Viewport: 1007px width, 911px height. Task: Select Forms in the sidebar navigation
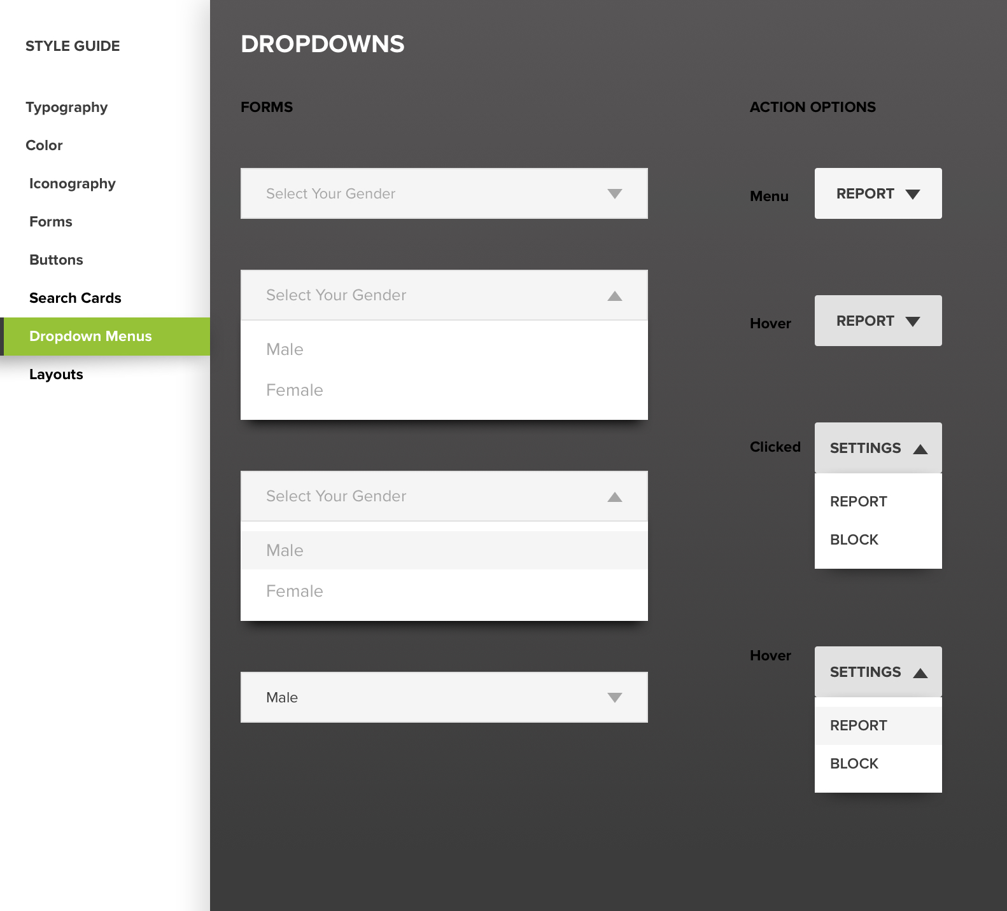pos(51,221)
